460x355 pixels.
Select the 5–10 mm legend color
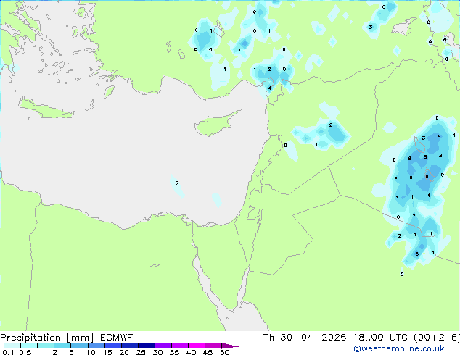pyautogui.click(x=79, y=346)
